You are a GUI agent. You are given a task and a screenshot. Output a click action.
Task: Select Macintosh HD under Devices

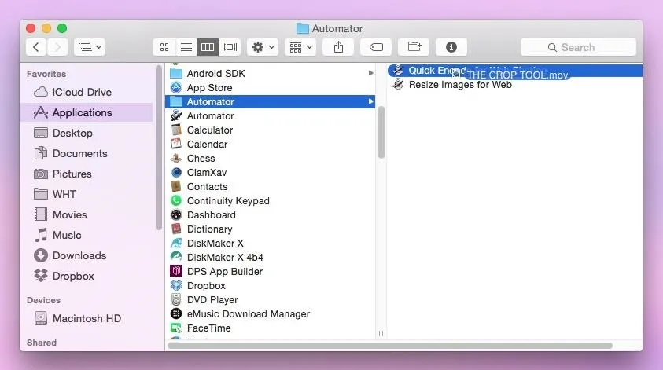[x=87, y=318]
